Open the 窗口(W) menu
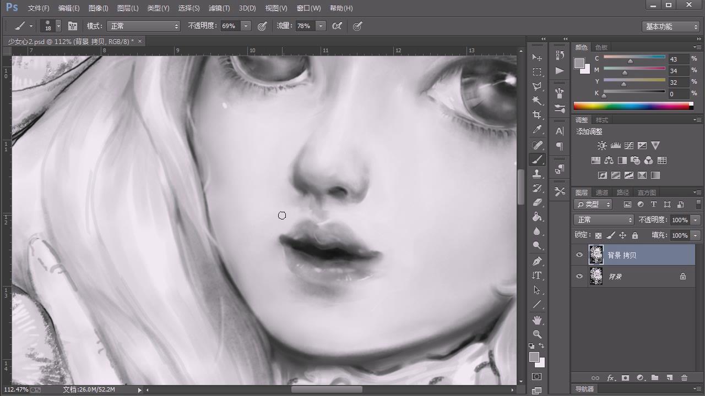The height and width of the screenshot is (396, 705). point(308,8)
